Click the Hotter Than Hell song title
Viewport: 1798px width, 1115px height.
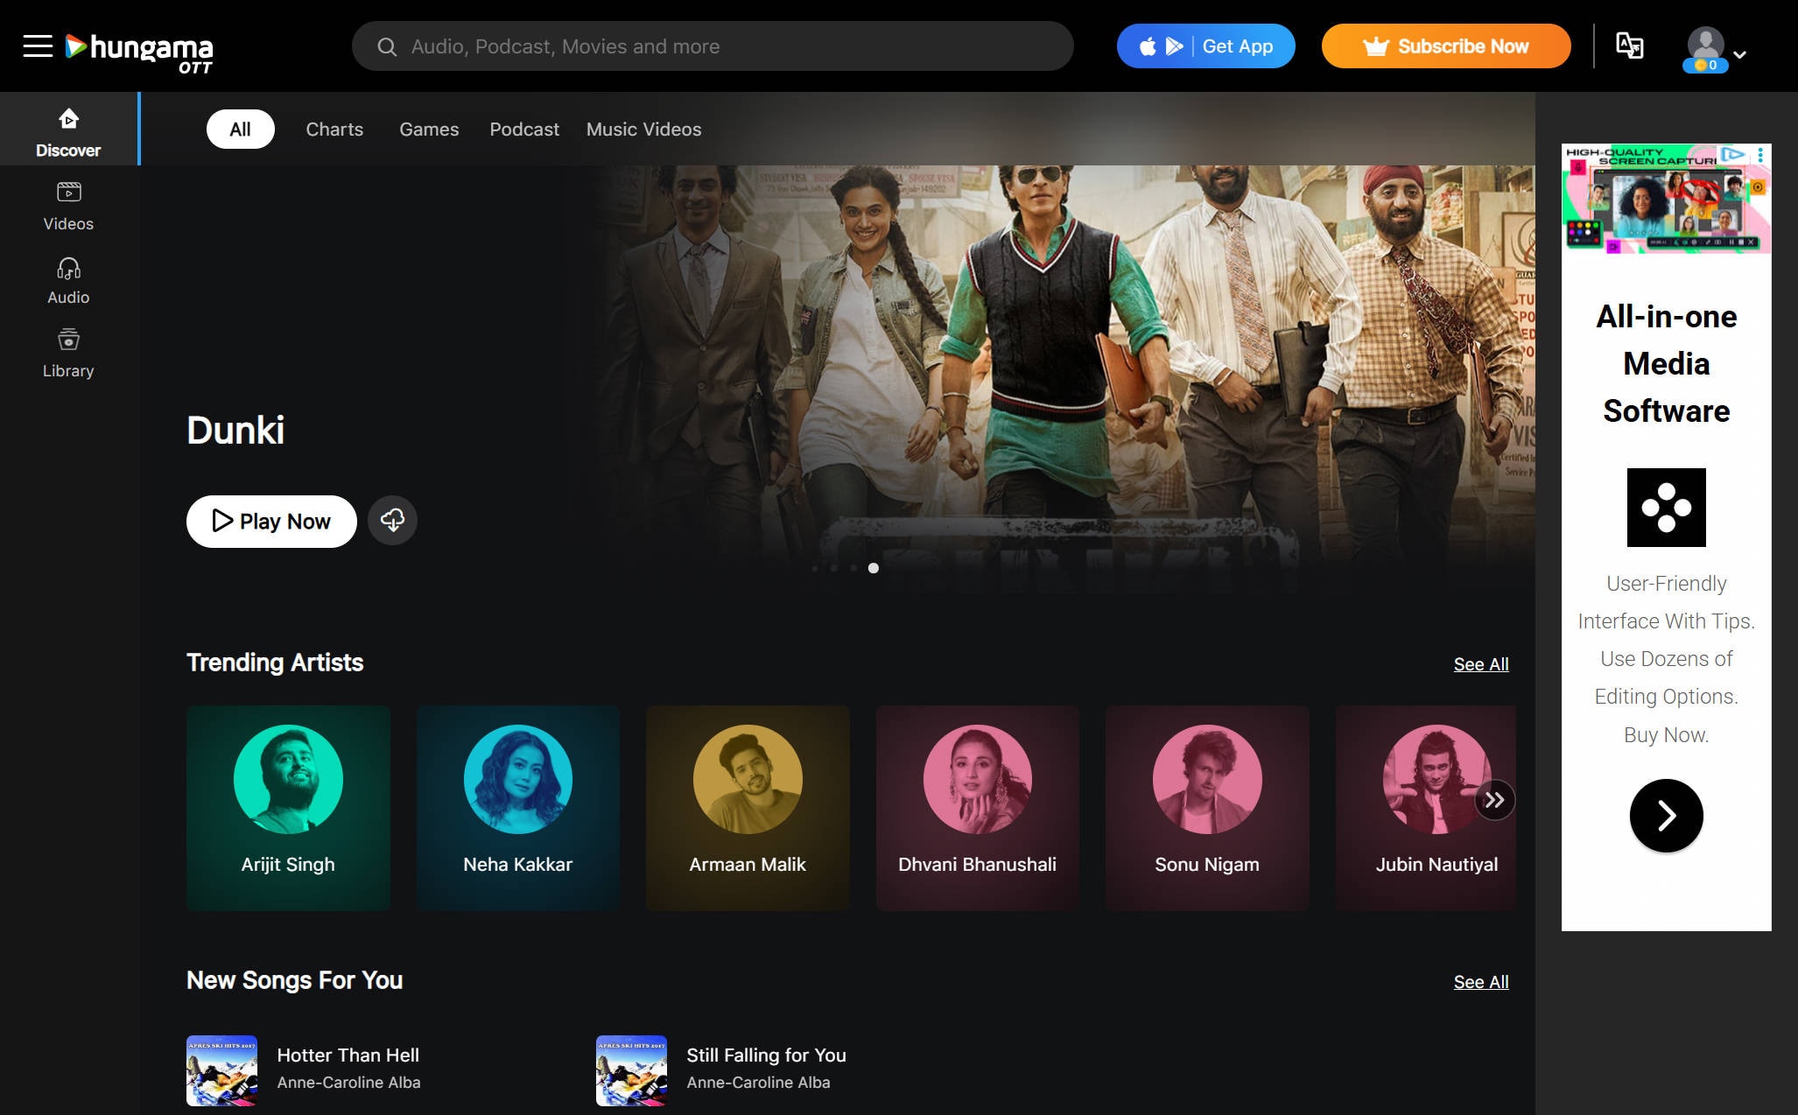pos(348,1055)
